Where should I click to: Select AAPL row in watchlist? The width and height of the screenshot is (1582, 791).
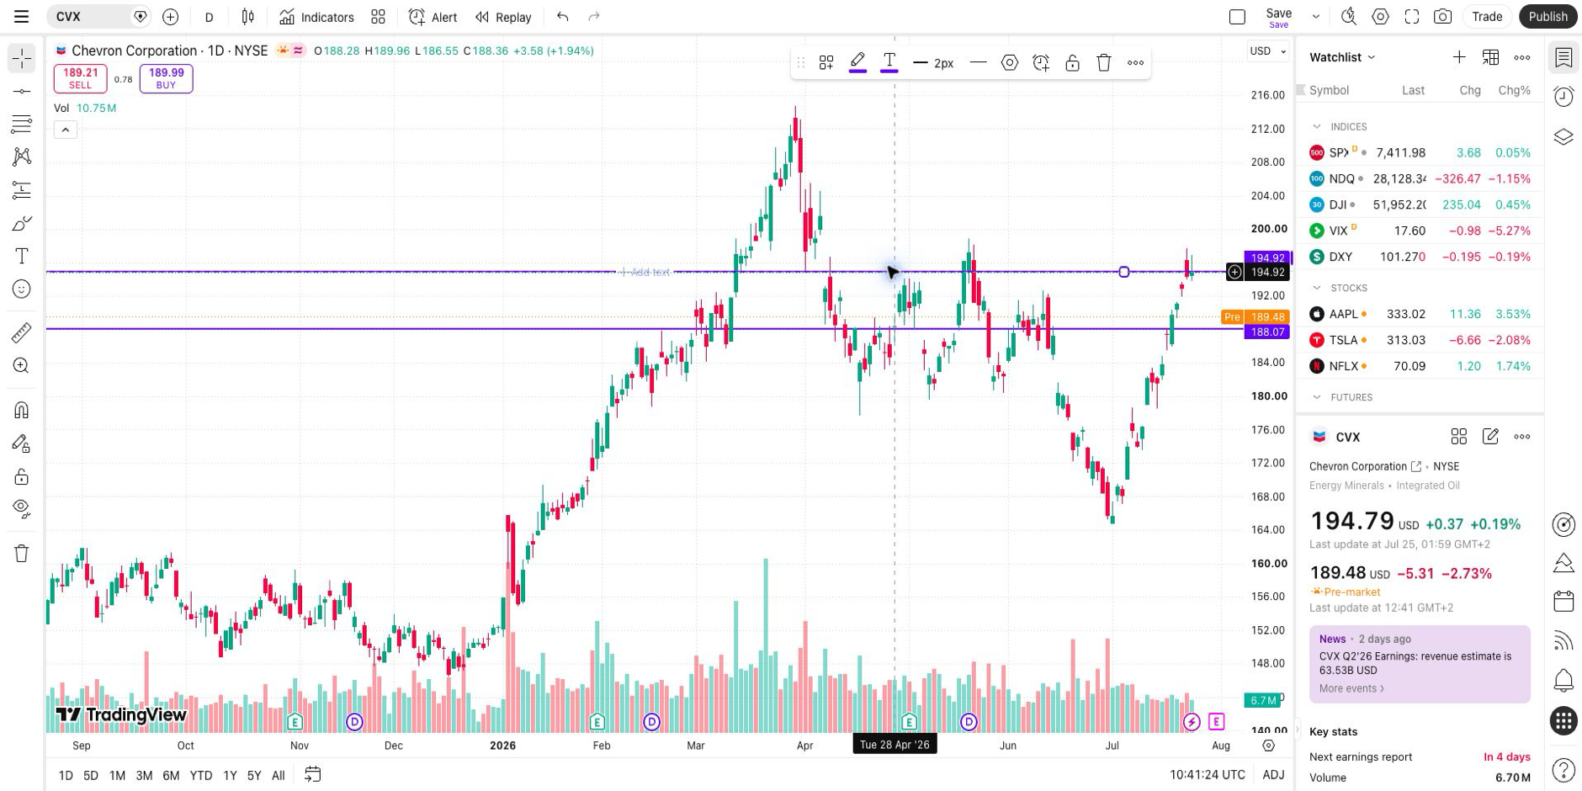tap(1420, 314)
